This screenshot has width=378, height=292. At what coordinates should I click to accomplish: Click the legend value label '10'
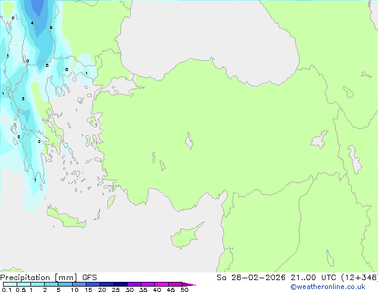pyautogui.click(x=75, y=290)
